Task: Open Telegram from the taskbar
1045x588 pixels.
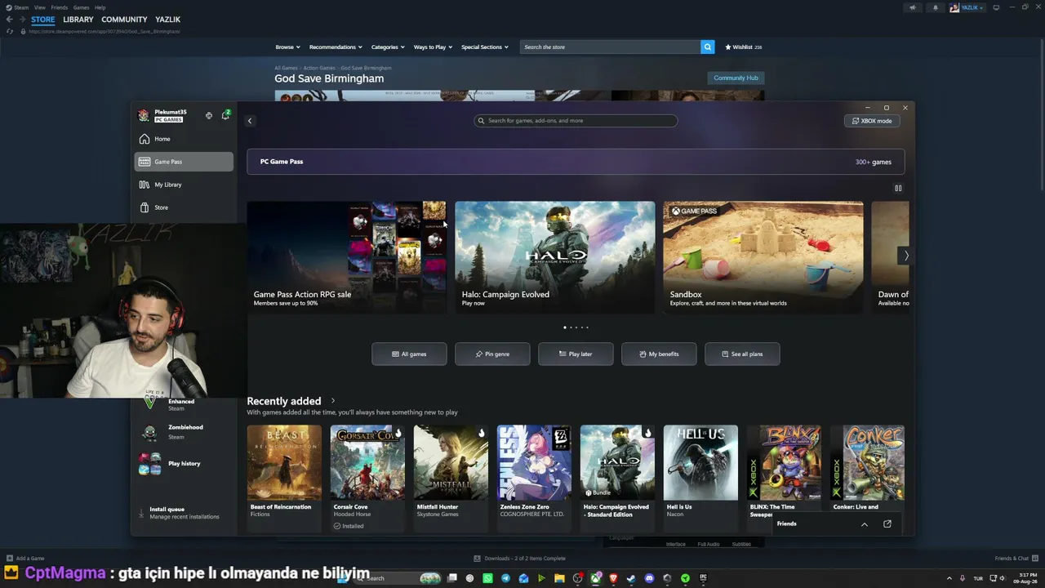Action: 505,578
